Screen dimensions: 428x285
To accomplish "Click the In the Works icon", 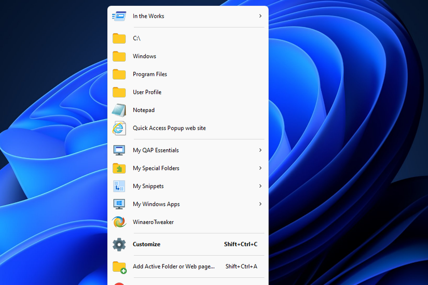I will coord(119,16).
